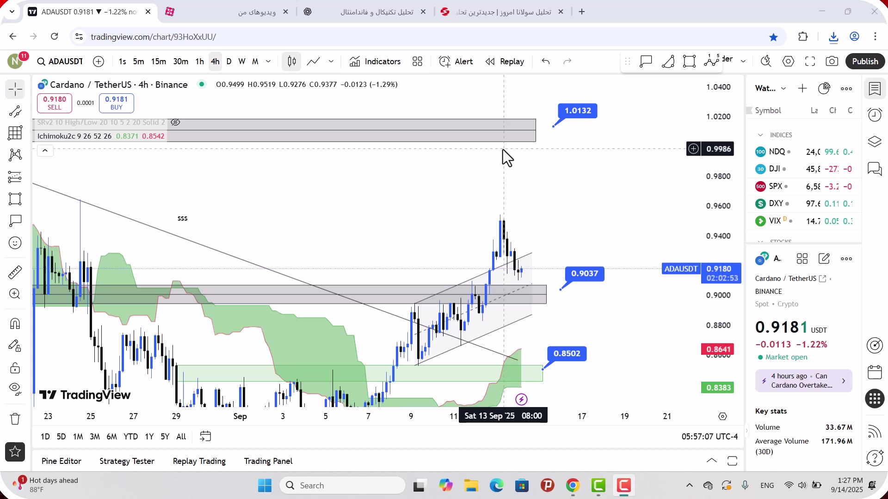Image resolution: width=888 pixels, height=499 pixels.
Task: Open Chrome from the Windows taskbar
Action: [x=573, y=486]
